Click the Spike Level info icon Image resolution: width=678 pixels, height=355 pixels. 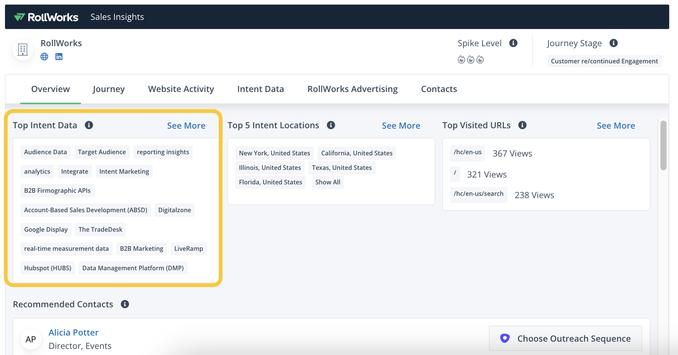pyautogui.click(x=513, y=43)
